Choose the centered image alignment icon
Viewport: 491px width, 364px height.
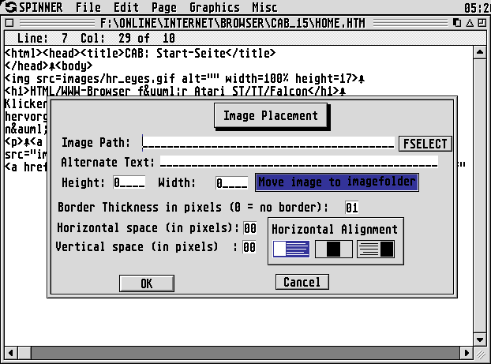coord(333,250)
